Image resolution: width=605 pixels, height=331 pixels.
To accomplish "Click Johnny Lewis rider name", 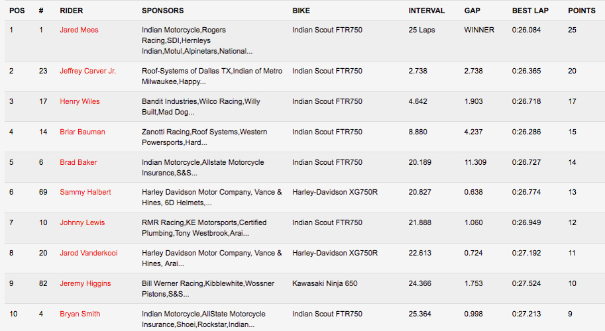I will (82, 222).
